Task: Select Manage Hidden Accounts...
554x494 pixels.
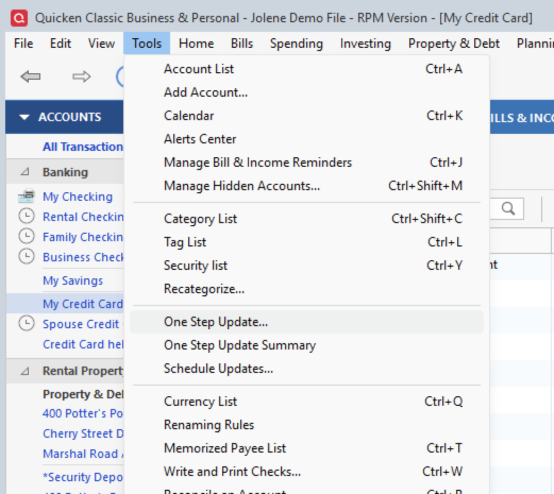Action: click(306, 186)
